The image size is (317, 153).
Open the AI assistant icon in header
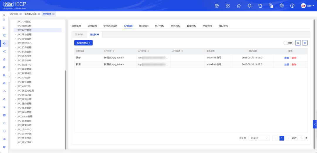pyautogui.click(x=281, y=6)
